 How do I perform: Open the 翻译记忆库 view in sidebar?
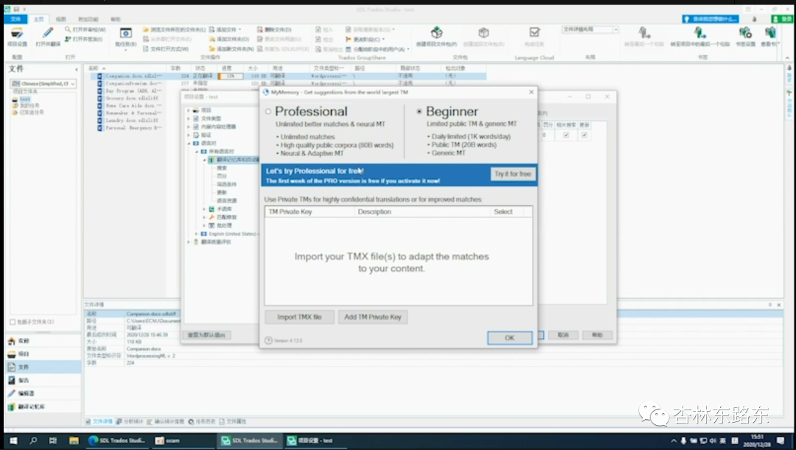tap(43, 407)
